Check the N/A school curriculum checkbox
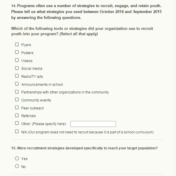The height and width of the screenshot is (176, 176). point(17,131)
